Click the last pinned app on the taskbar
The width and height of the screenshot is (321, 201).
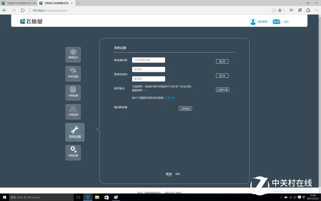[116, 197]
